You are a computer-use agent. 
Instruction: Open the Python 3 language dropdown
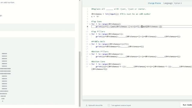(x=183, y=3)
